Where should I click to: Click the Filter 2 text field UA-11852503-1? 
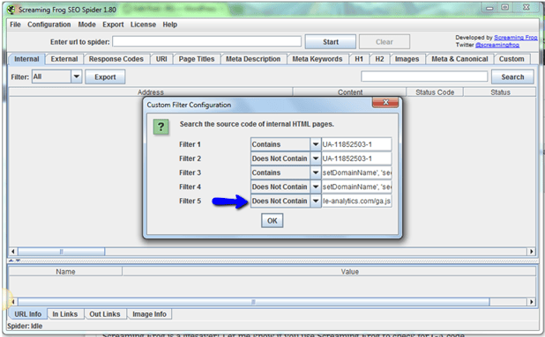click(356, 158)
